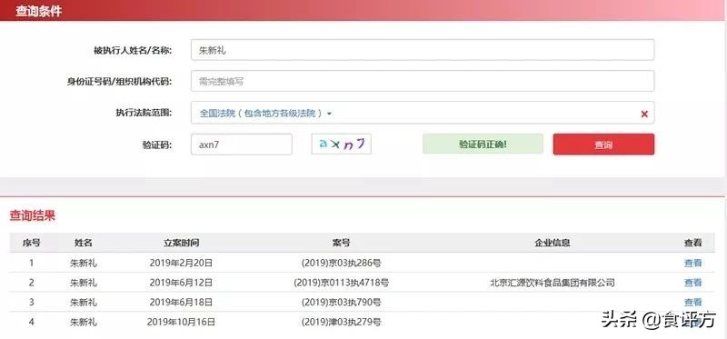The height and width of the screenshot is (339, 727).
Task: Refresh the captcha image axn7
Action: (342, 145)
